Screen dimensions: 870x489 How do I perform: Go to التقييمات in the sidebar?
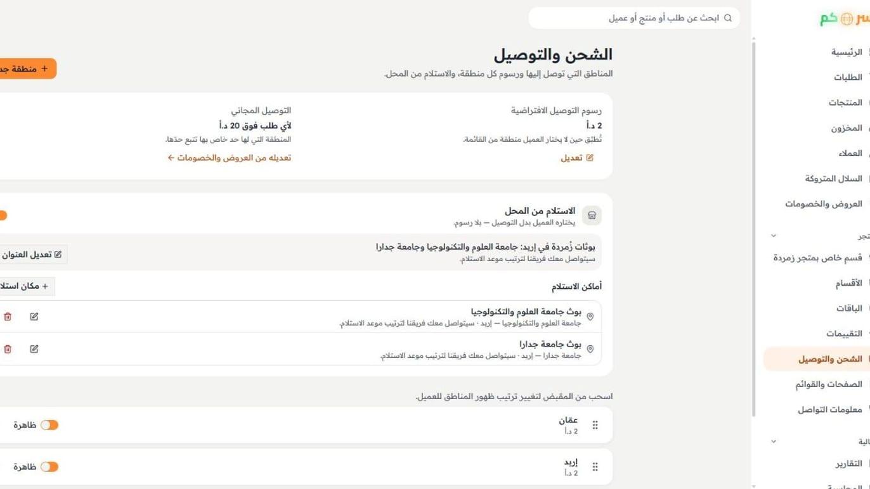(x=817, y=334)
